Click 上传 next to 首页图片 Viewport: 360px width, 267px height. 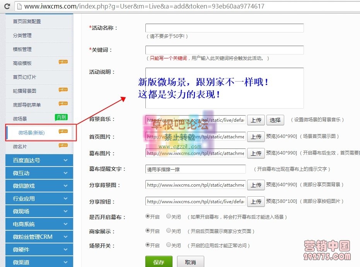point(256,136)
